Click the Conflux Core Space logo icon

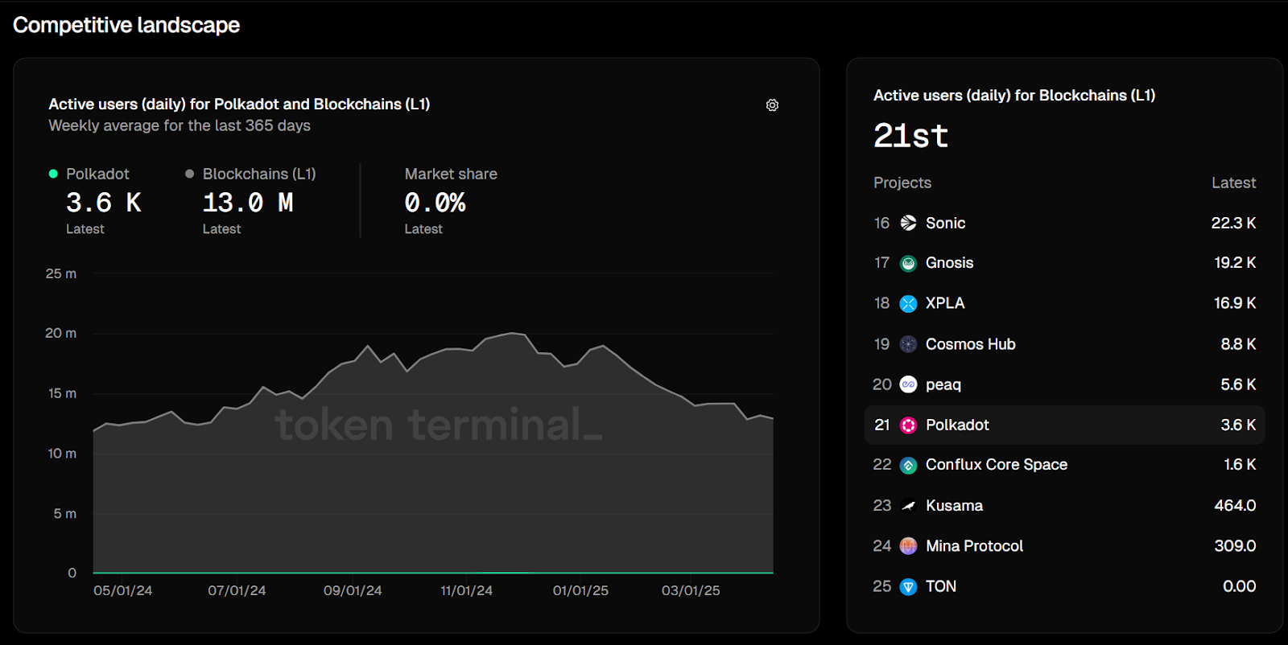pyautogui.click(x=908, y=465)
